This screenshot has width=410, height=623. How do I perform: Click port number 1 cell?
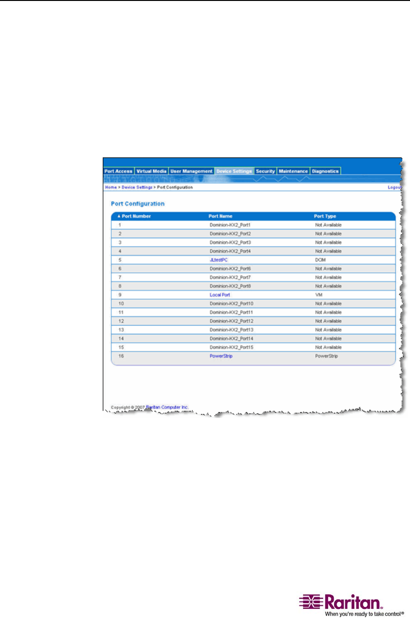pyautogui.click(x=120, y=225)
